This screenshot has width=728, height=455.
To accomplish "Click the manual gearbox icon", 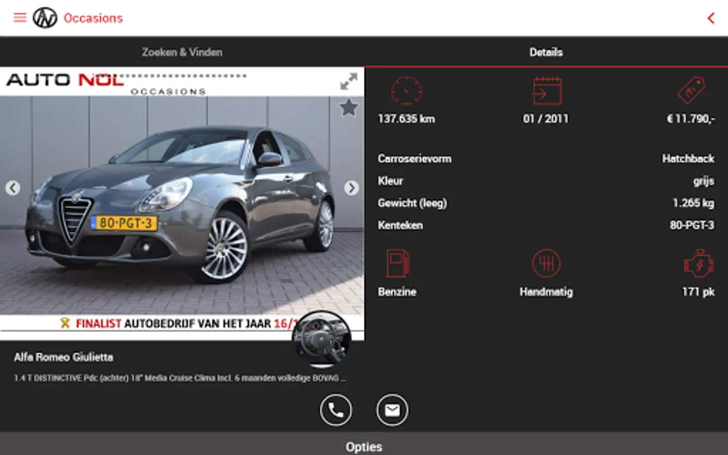I will pyautogui.click(x=547, y=263).
